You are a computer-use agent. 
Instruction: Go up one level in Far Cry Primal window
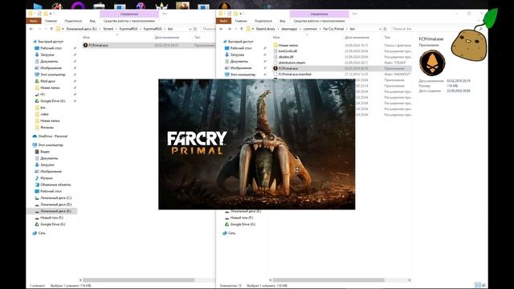tap(242, 29)
